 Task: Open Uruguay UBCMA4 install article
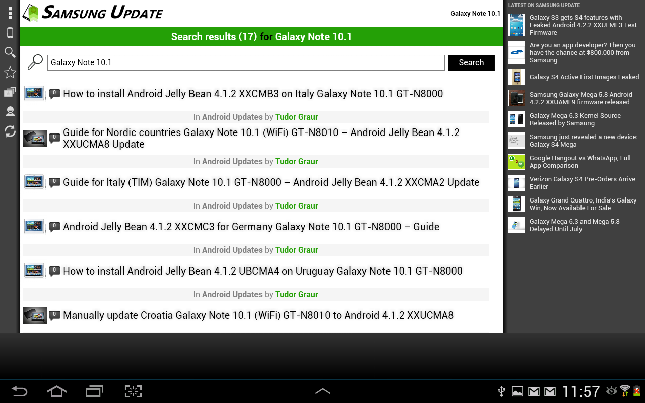pyautogui.click(x=263, y=271)
